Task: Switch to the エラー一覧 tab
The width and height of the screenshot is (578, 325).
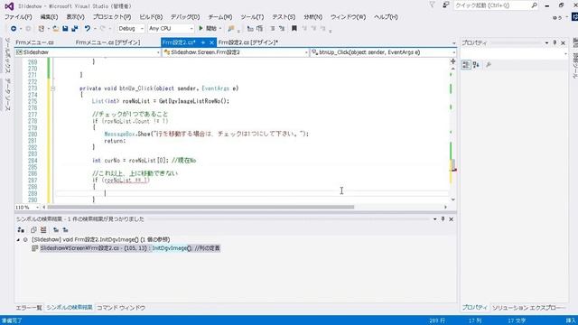Action: coord(29,307)
